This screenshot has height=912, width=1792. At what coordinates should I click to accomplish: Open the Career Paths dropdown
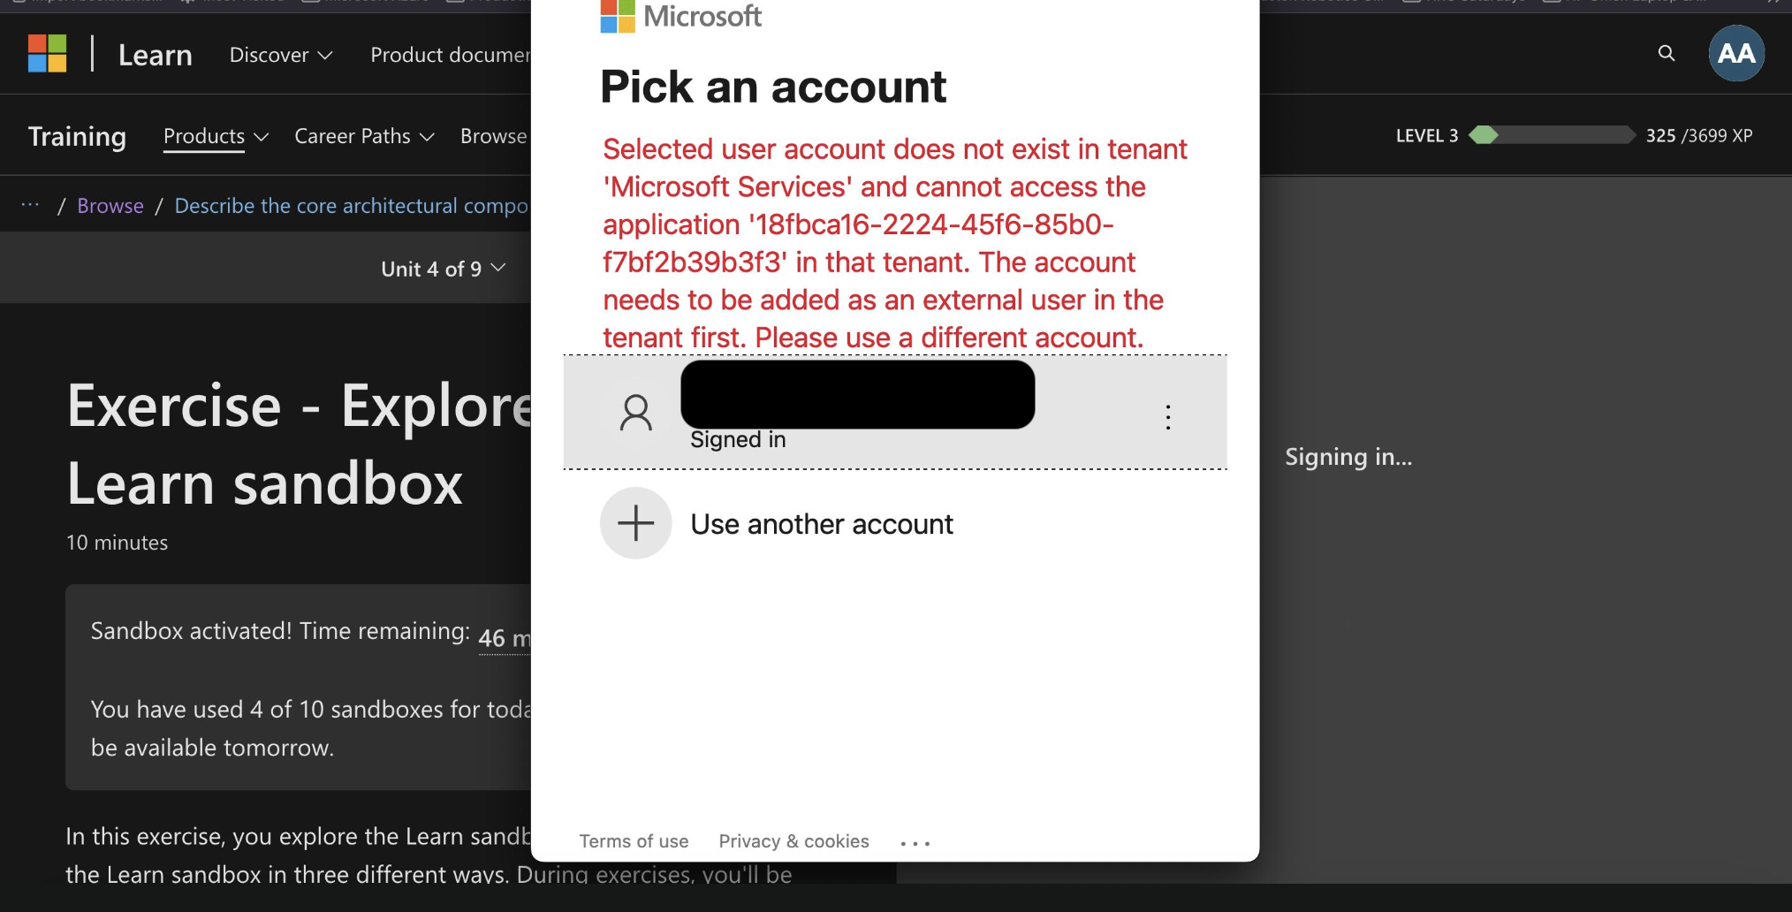coord(364,136)
